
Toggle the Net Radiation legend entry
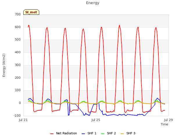(64, 133)
